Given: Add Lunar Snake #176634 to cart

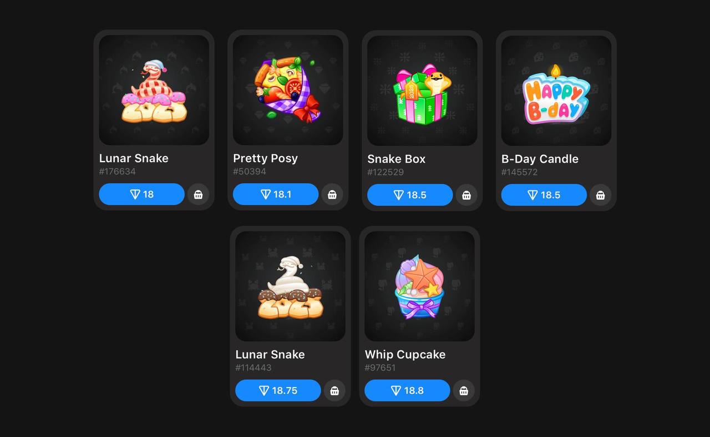Looking at the screenshot, I should tap(198, 194).
